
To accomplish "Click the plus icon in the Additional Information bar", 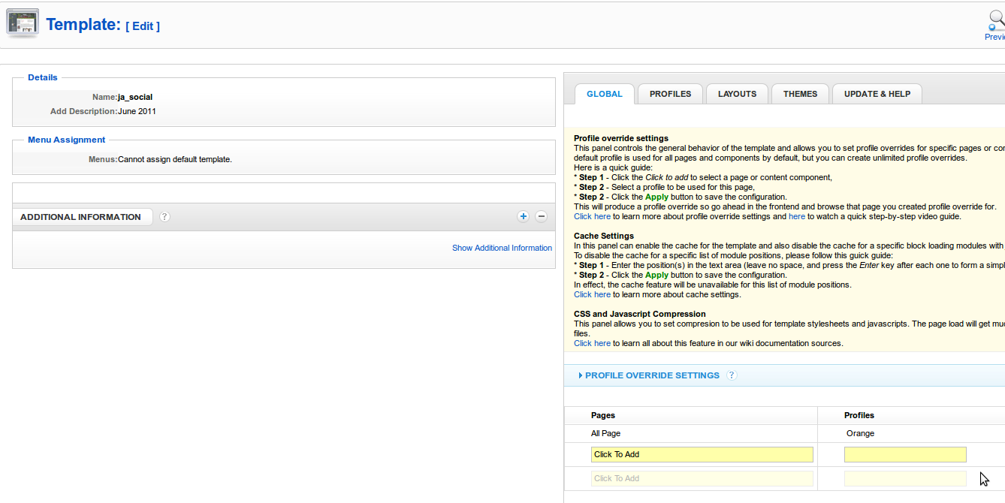I will tap(523, 217).
